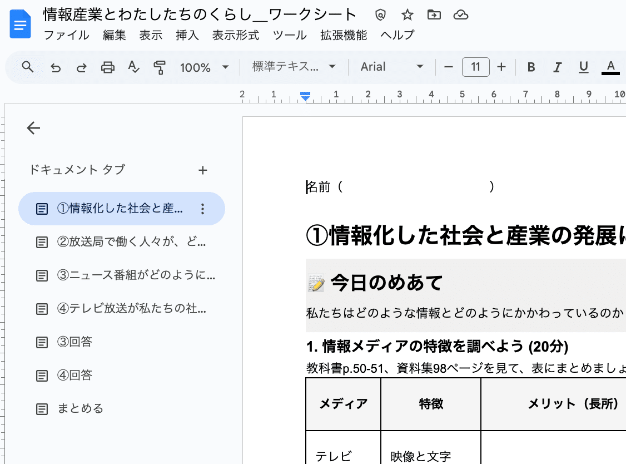Click the heading 1. 情報メディアの特徴を調べよう
This screenshot has height=464, width=626.
point(437,347)
